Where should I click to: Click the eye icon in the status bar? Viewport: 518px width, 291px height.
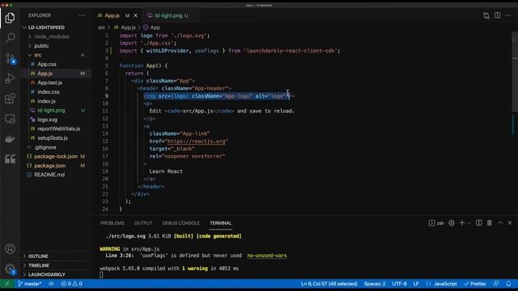[x=51, y=284]
